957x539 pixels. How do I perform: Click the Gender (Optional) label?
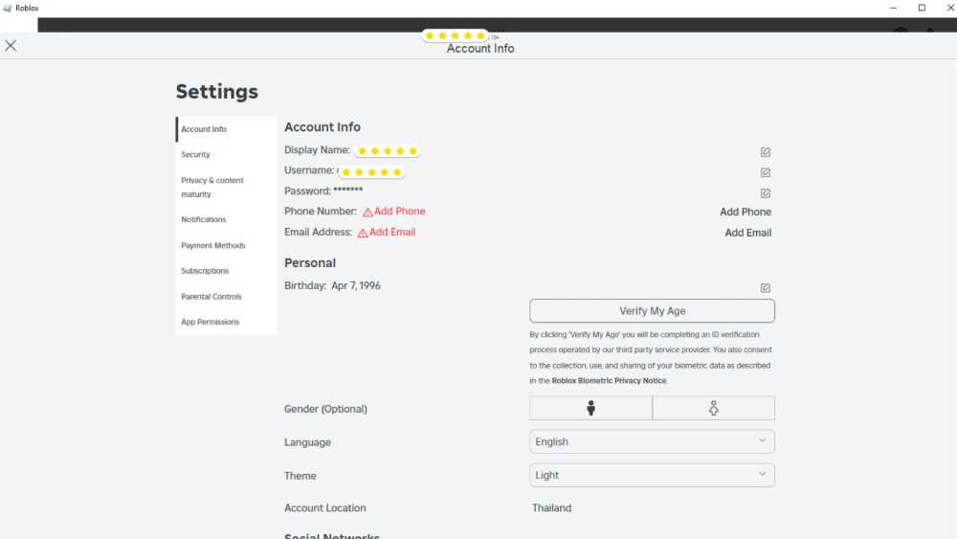click(325, 409)
